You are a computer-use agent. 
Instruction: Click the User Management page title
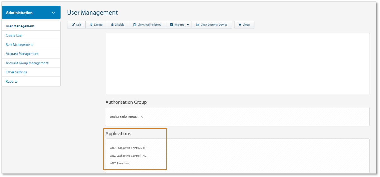tap(92, 13)
